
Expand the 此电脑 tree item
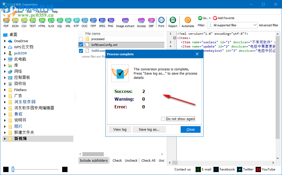(5, 59)
